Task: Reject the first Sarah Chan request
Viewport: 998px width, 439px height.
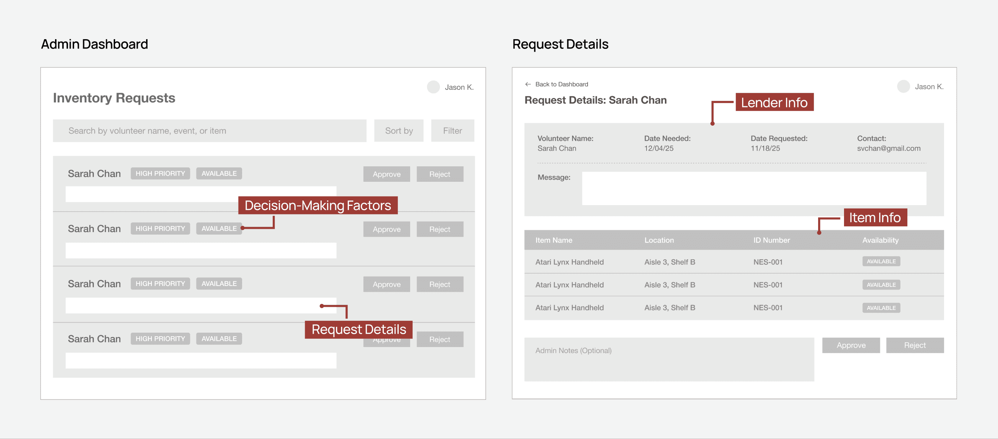Action: (x=439, y=174)
